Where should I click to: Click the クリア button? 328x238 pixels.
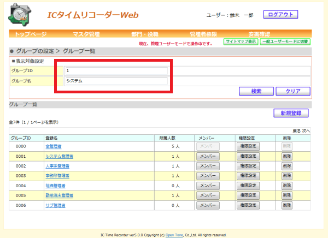coord(293,91)
